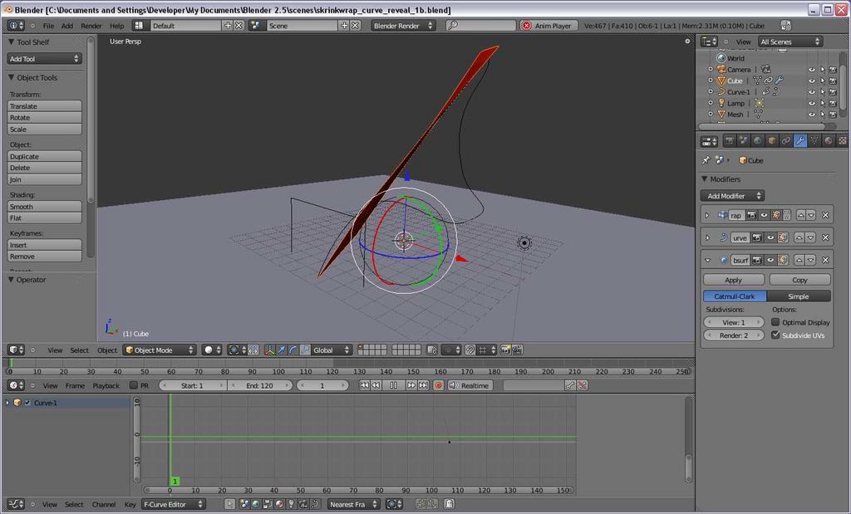
Task: Toggle only-selected arrow filter in F-Curve header
Action: pyautogui.click(x=230, y=504)
